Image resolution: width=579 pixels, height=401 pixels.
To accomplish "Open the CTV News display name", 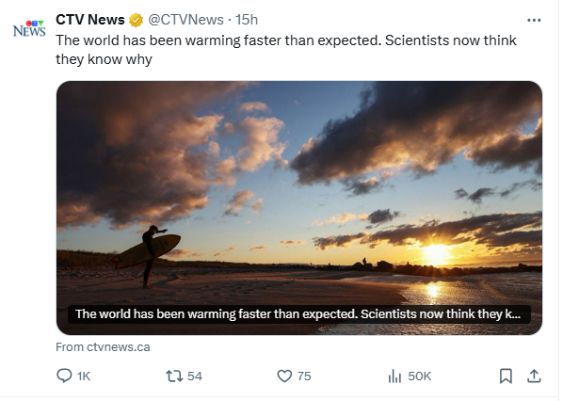I will pyautogui.click(x=90, y=20).
